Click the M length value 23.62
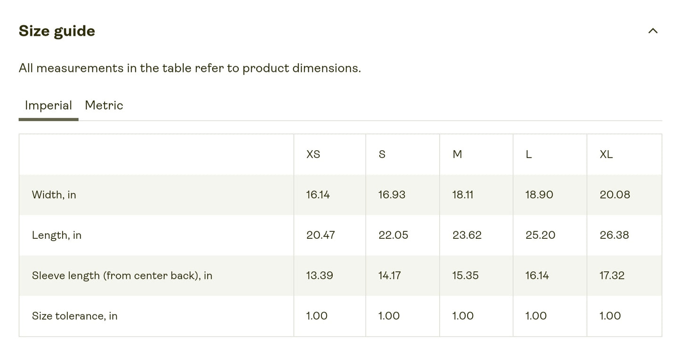681x349 pixels. [467, 235]
